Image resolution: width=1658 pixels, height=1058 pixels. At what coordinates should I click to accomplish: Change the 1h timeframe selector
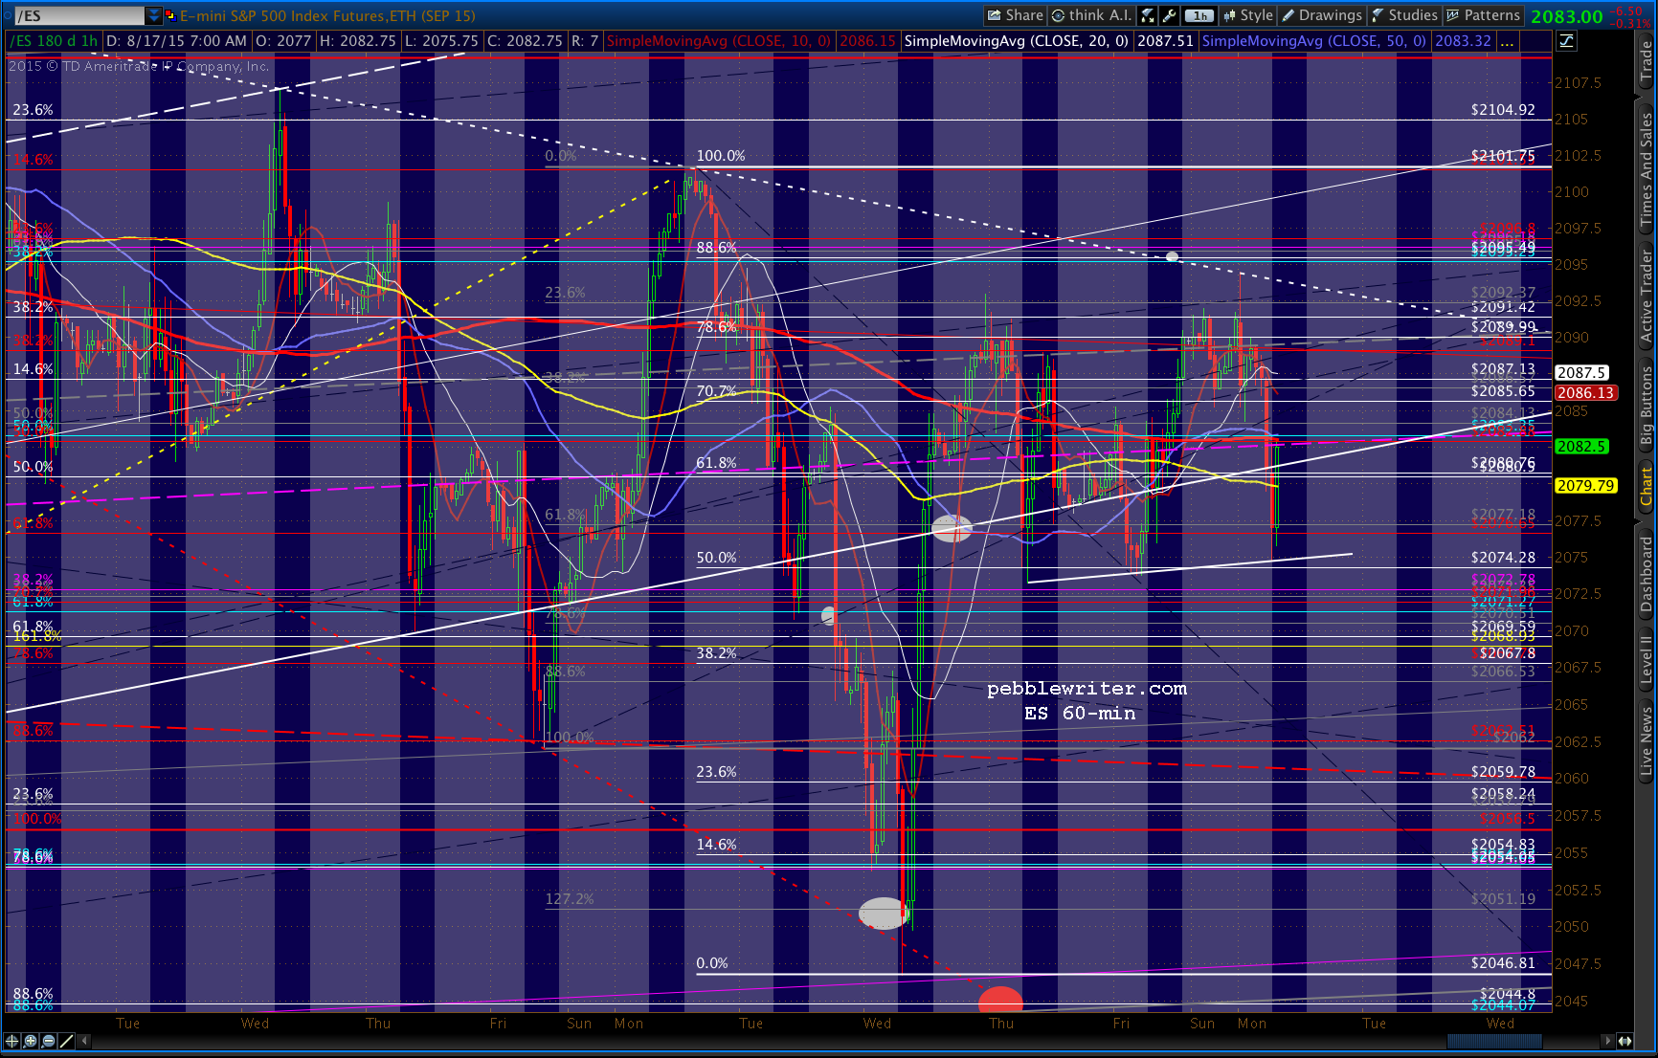pyautogui.click(x=1199, y=15)
